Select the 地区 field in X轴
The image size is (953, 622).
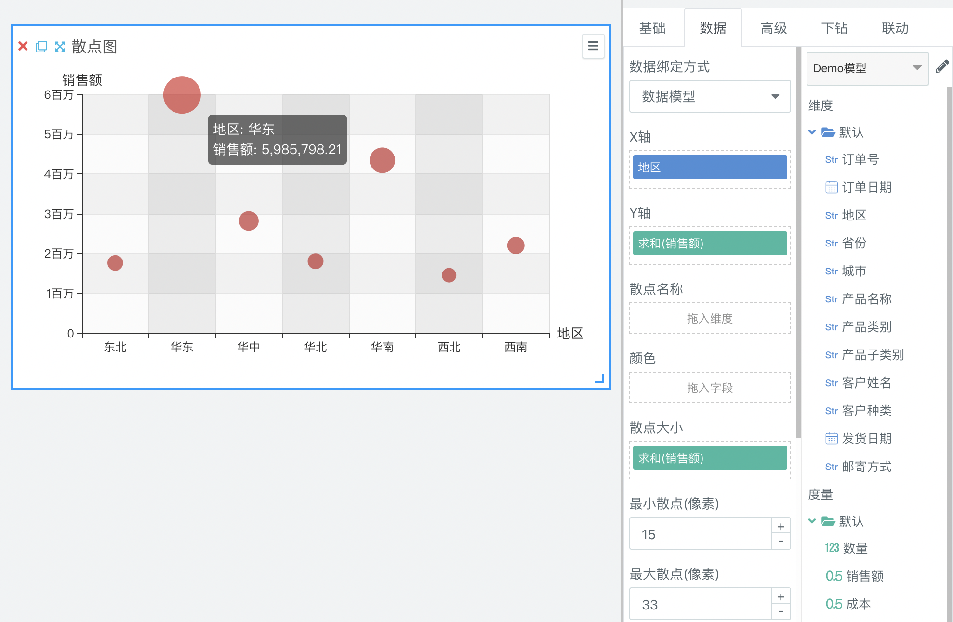click(710, 167)
